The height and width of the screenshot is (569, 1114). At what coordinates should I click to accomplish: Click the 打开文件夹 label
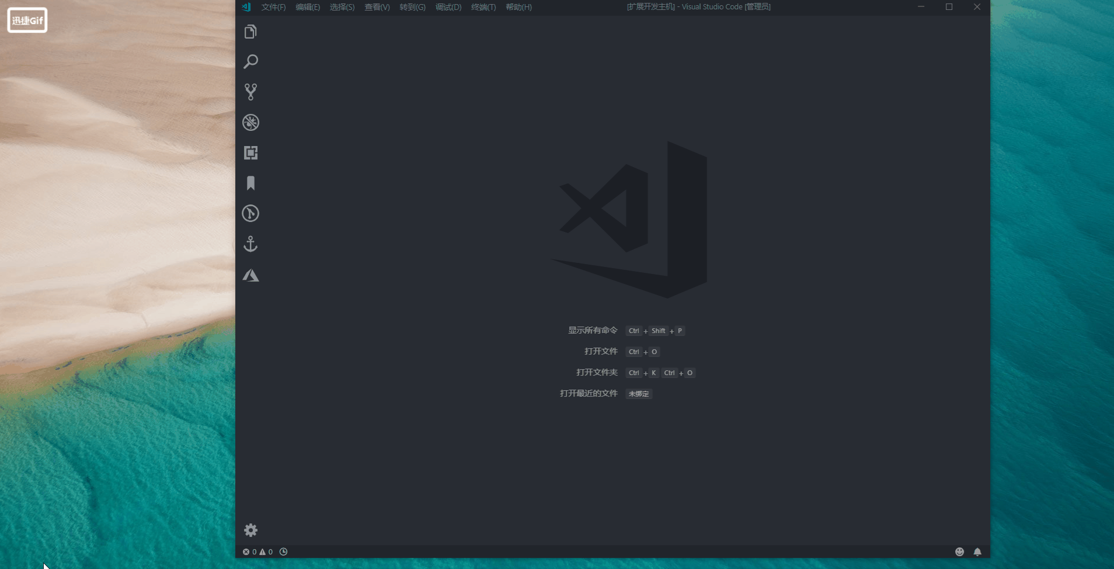click(597, 372)
